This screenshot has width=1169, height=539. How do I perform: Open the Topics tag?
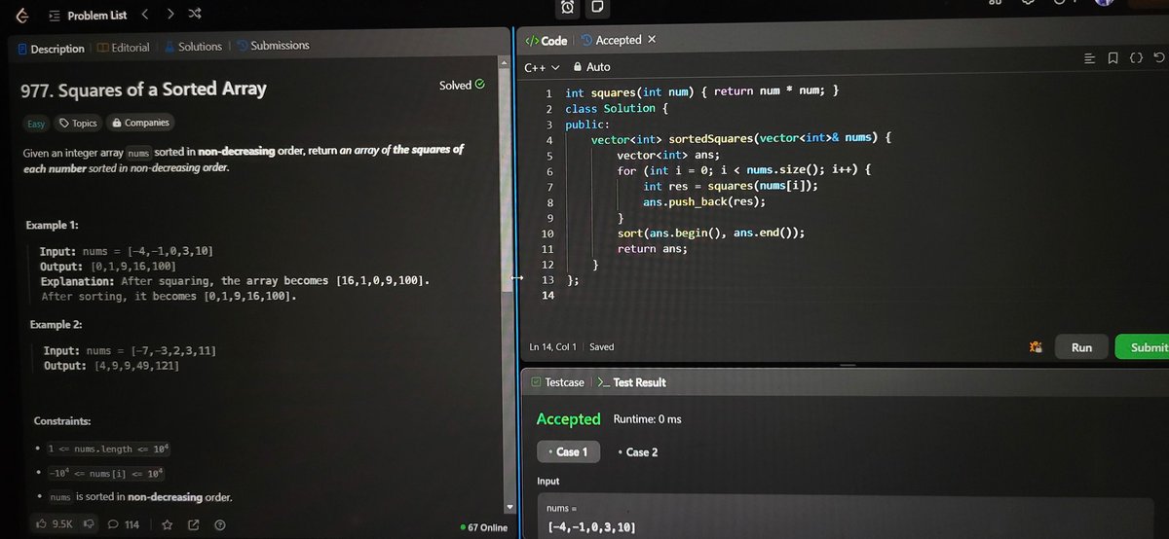[78, 124]
